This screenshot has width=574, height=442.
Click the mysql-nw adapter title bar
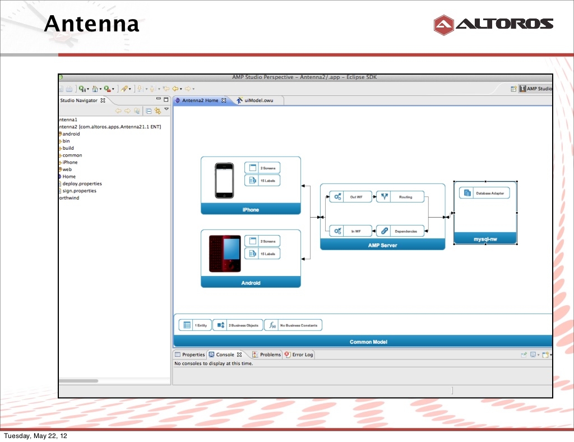click(485, 238)
